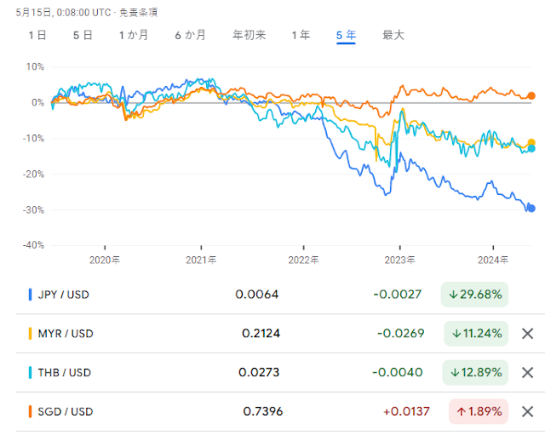Screen dimensions: 545x441
Task: Click the 2023年 axis label
Action: click(x=399, y=260)
